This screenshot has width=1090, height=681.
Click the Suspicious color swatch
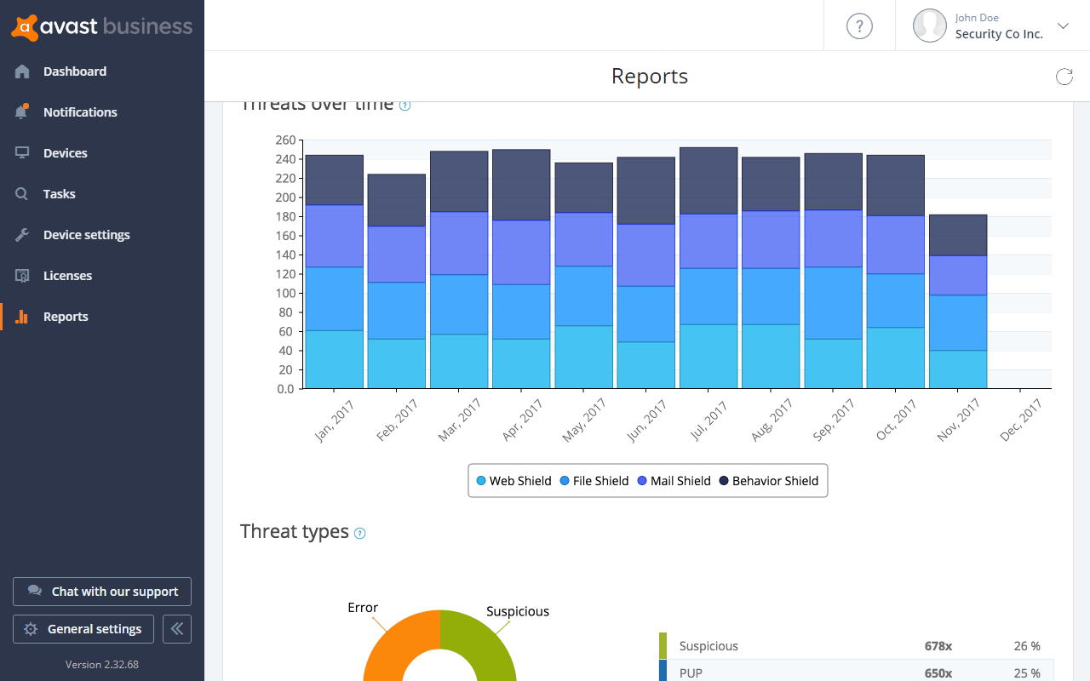tap(663, 645)
